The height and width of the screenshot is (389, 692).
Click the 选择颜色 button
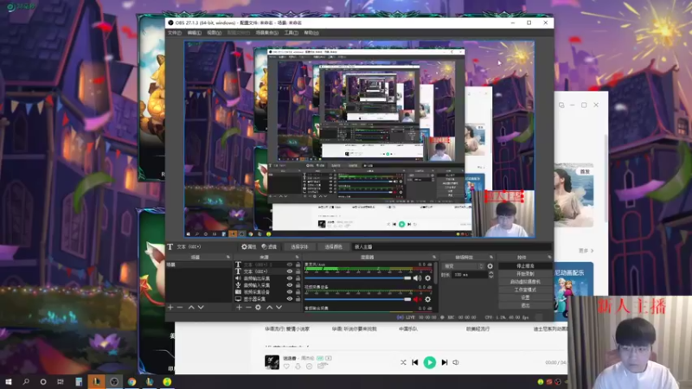[x=333, y=246]
